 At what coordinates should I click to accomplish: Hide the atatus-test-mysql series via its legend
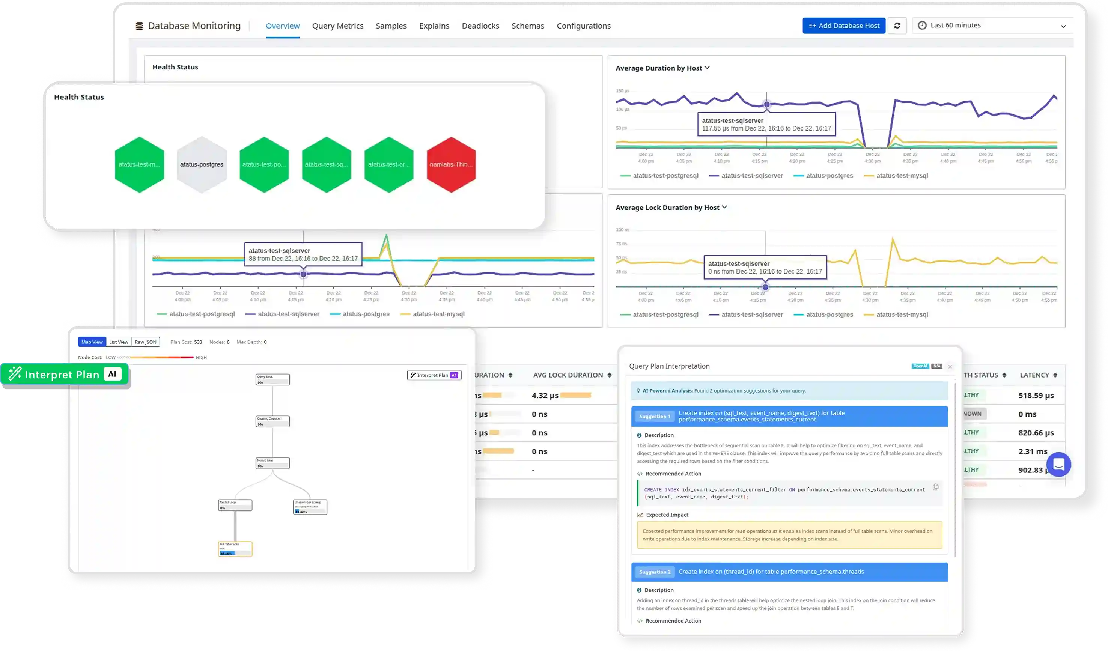pos(902,175)
